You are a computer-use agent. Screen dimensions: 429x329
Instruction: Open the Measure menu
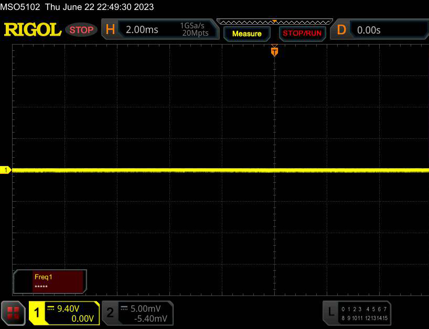coord(246,34)
